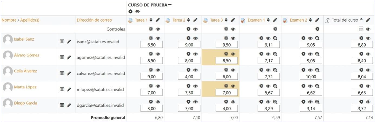Collapse the CURSO DE PRUEBA category

tap(170, 5)
